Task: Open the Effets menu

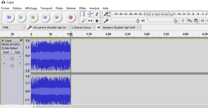Action: click(83, 8)
